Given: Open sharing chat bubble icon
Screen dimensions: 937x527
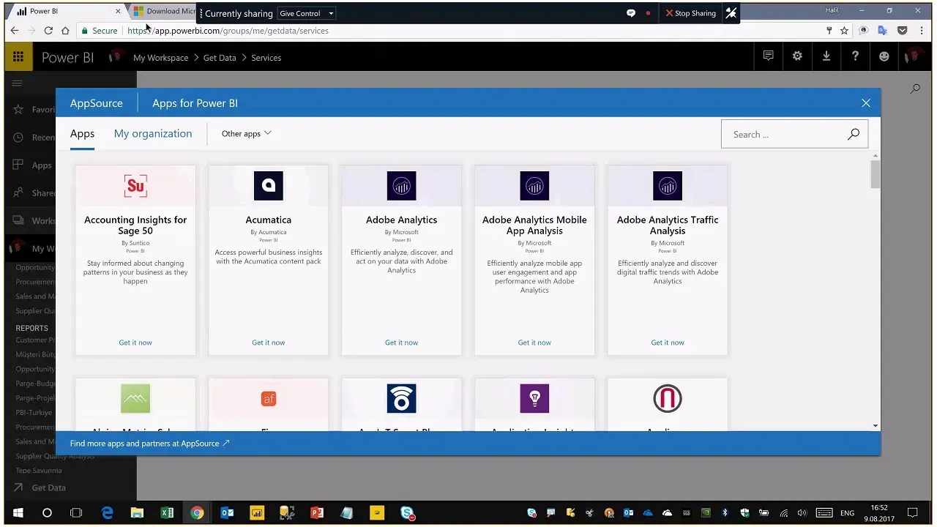Looking at the screenshot, I should 631,13.
